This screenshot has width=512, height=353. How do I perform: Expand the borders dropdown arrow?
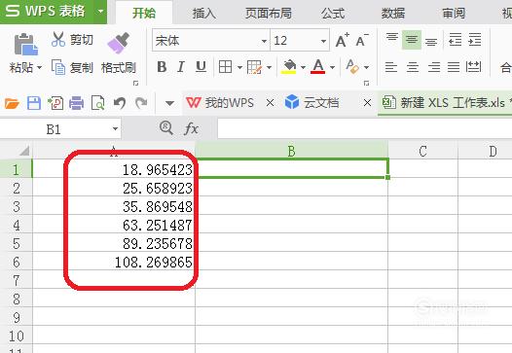click(239, 67)
